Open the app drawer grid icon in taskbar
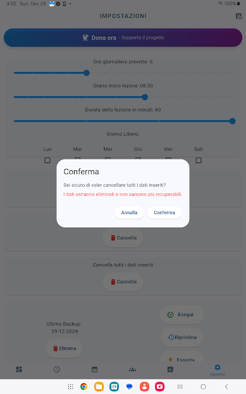Image resolution: width=246 pixels, height=394 pixels. tap(71, 386)
